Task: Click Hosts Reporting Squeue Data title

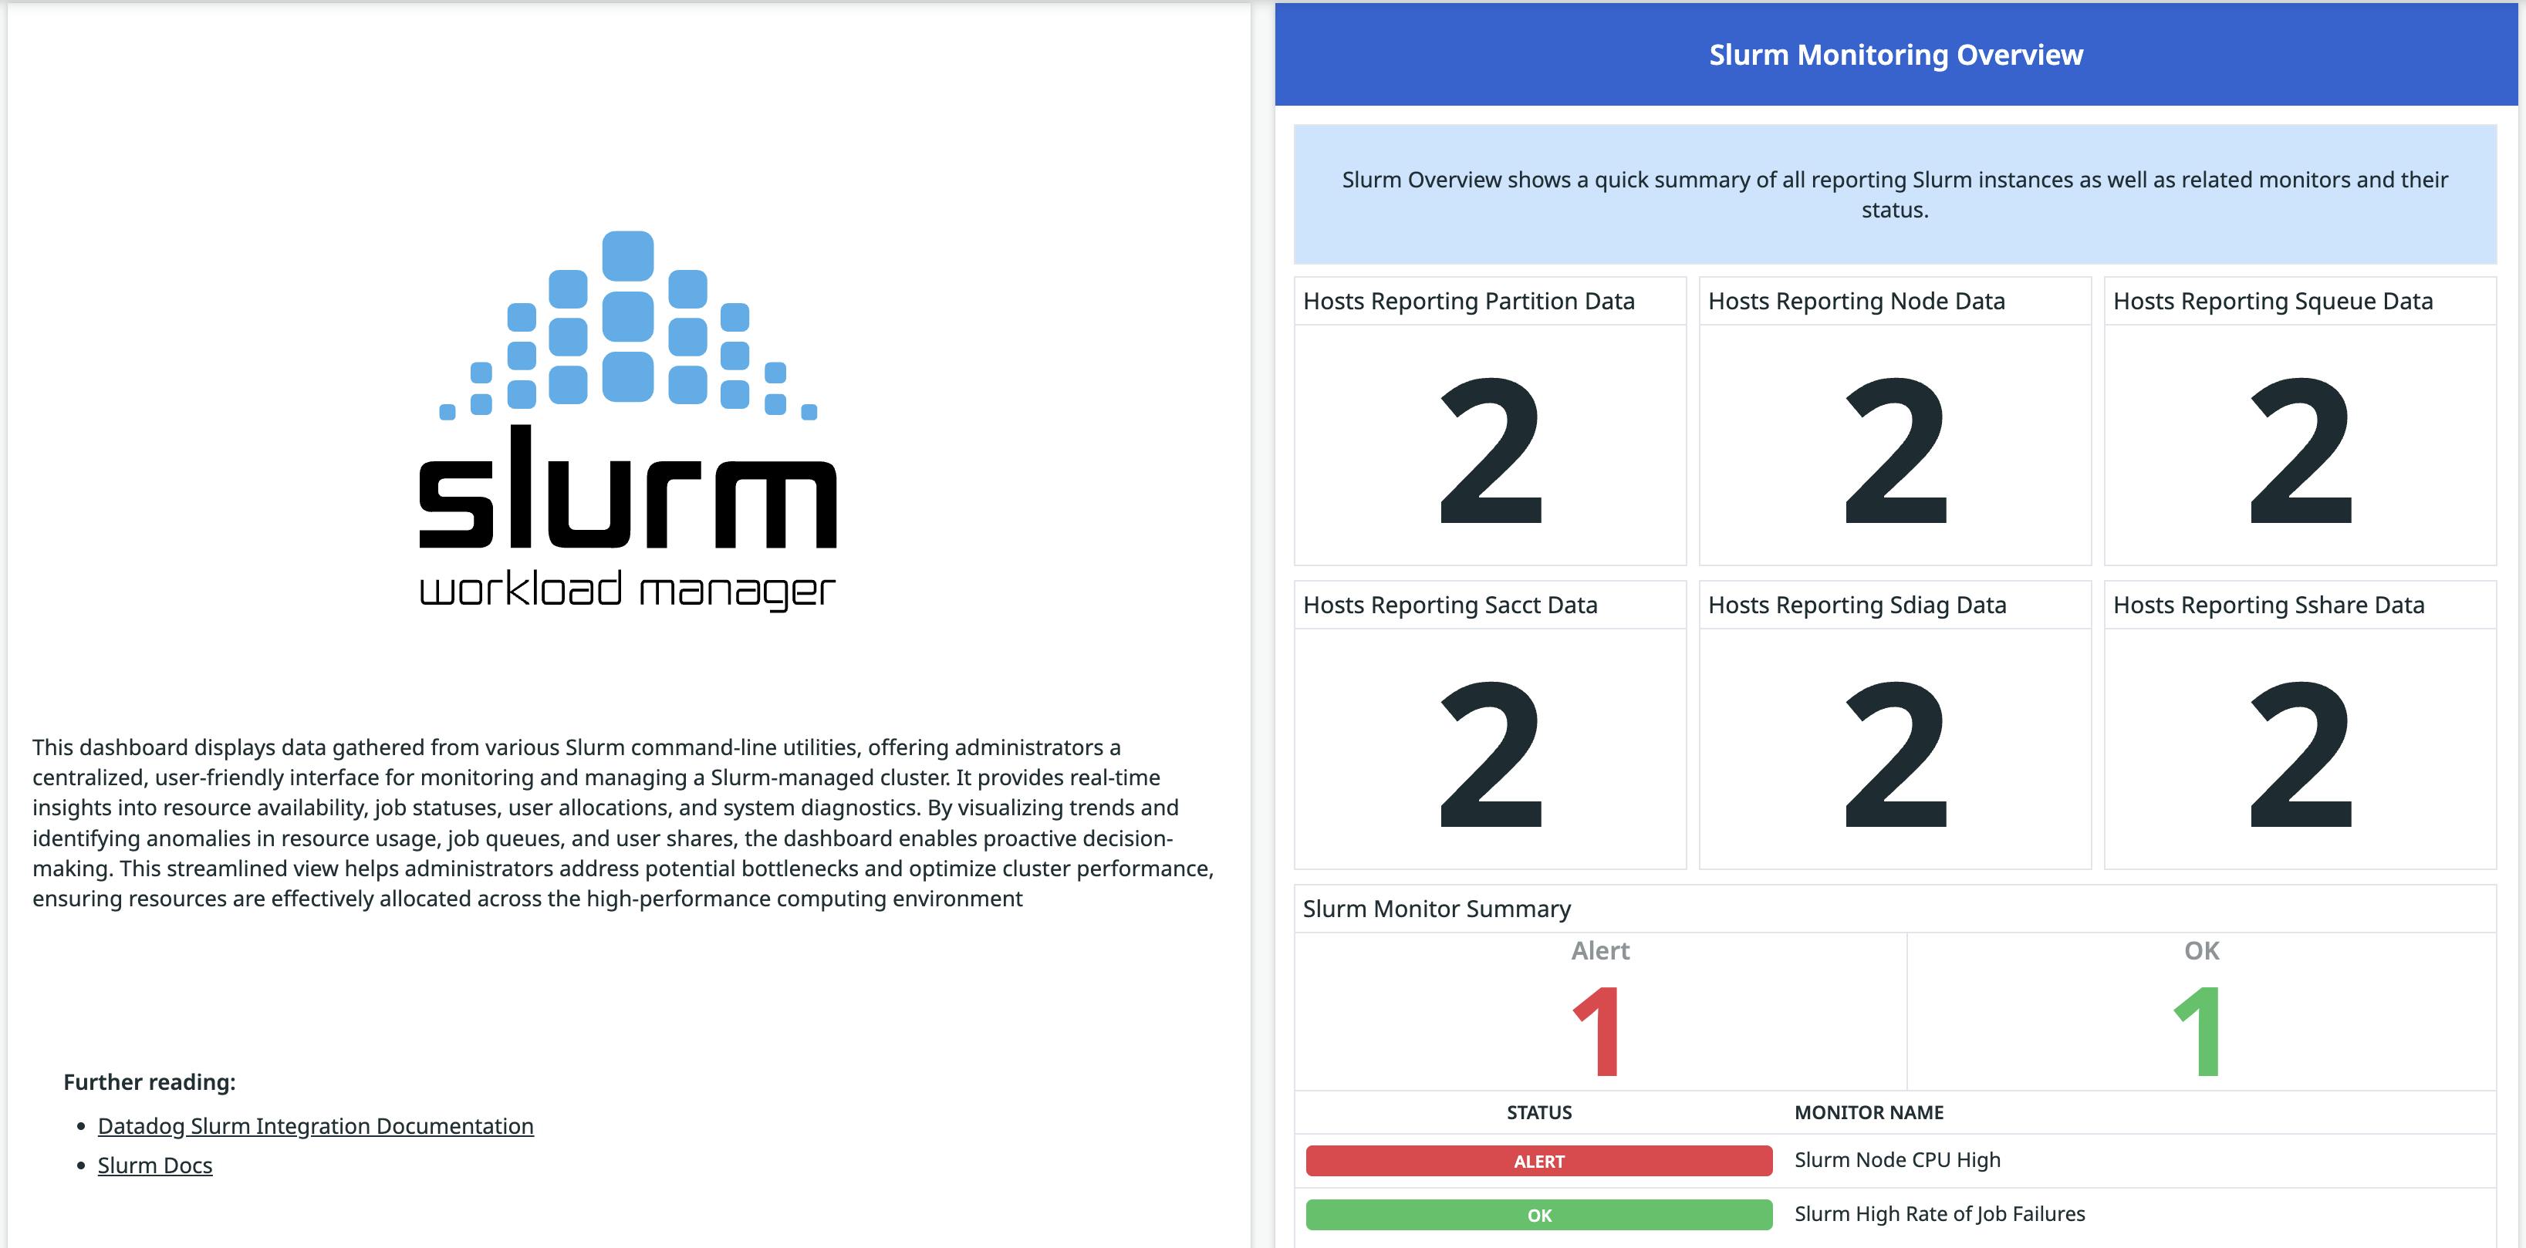Action: [2272, 301]
